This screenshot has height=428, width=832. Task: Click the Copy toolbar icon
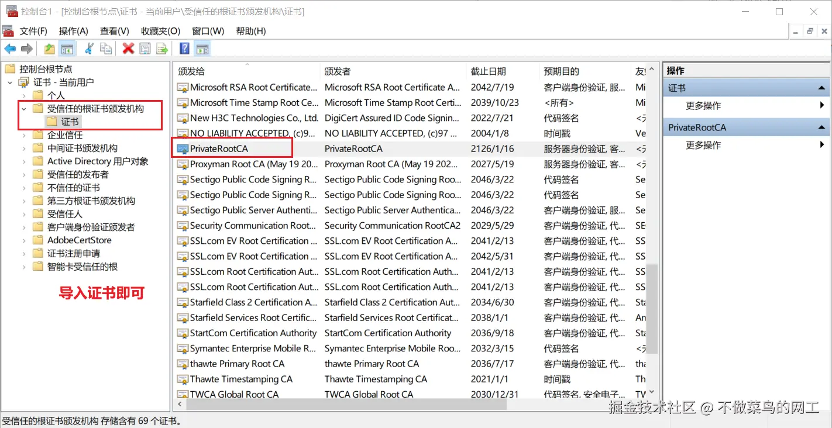pos(106,49)
